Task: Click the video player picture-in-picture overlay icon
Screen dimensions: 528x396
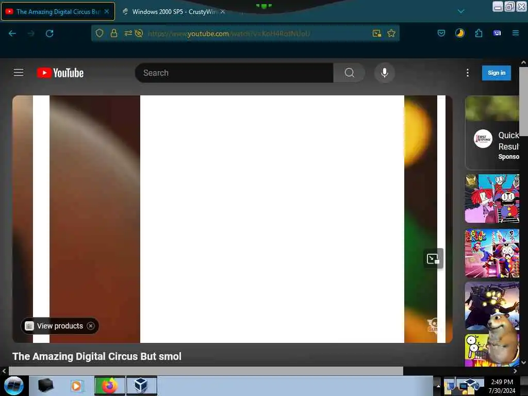Action: [x=433, y=259]
